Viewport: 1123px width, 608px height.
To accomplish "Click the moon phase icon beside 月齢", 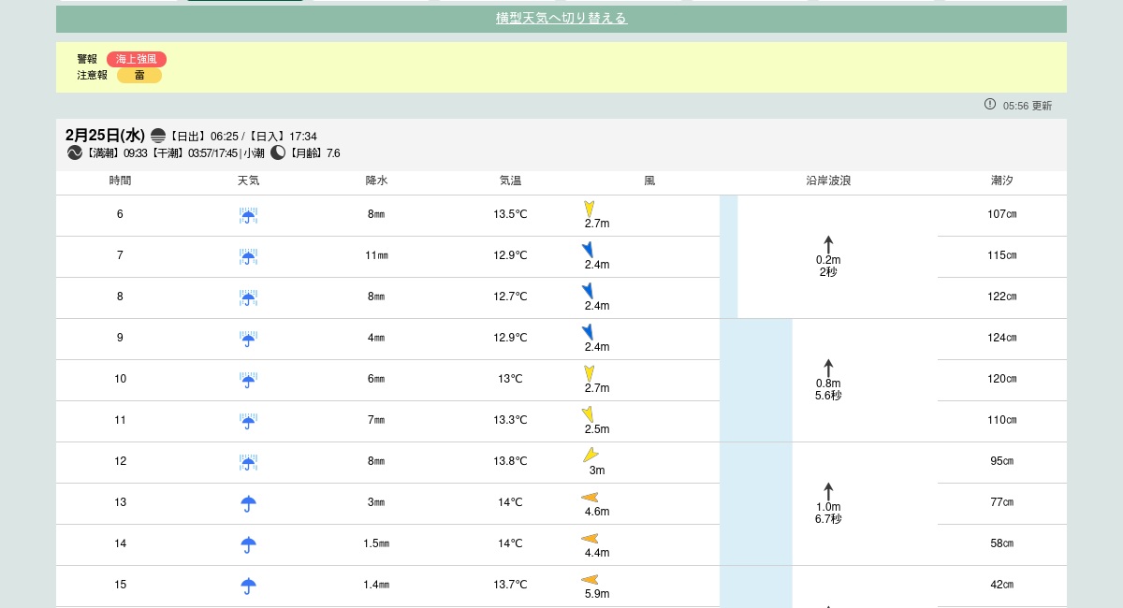I will 278,152.
